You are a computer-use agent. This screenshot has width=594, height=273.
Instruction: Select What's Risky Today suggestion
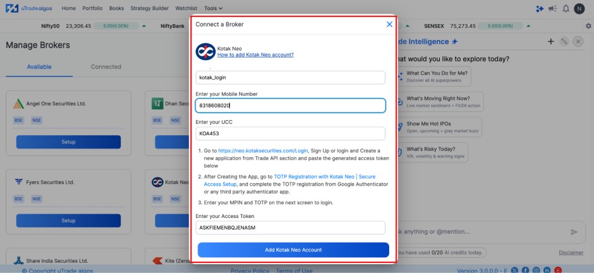click(432, 152)
